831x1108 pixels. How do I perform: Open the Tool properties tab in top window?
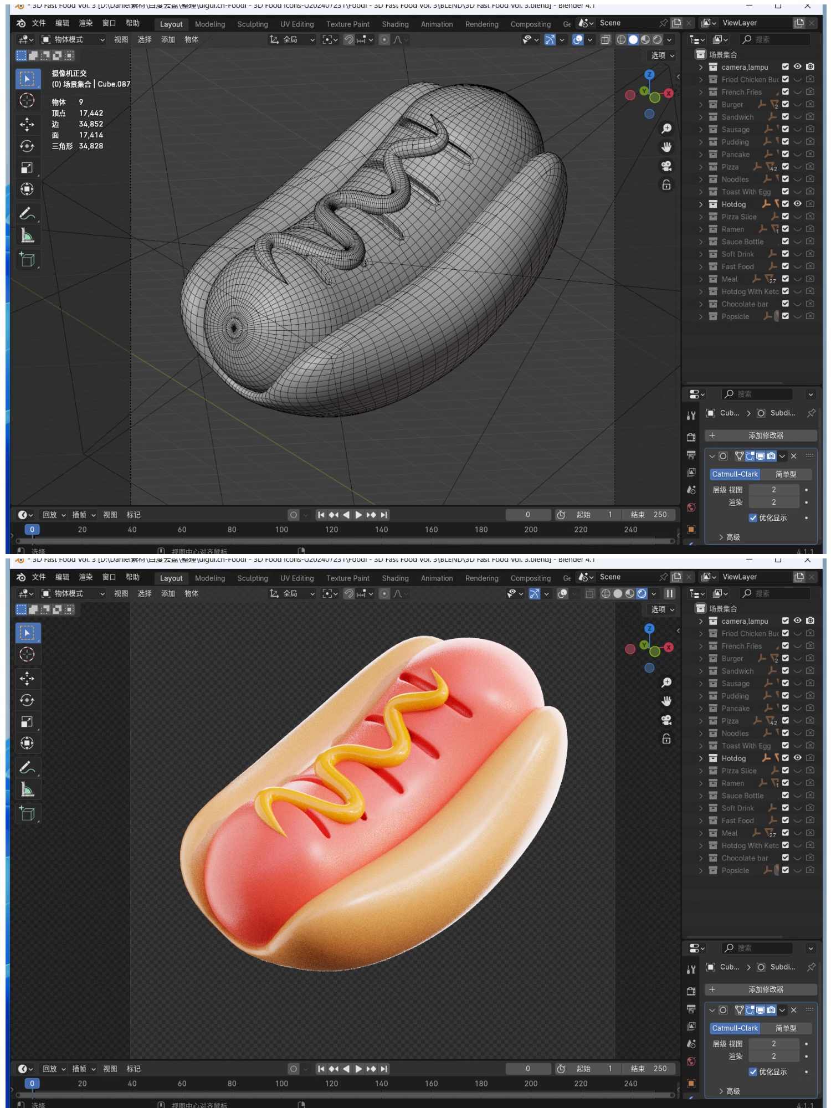pos(691,416)
